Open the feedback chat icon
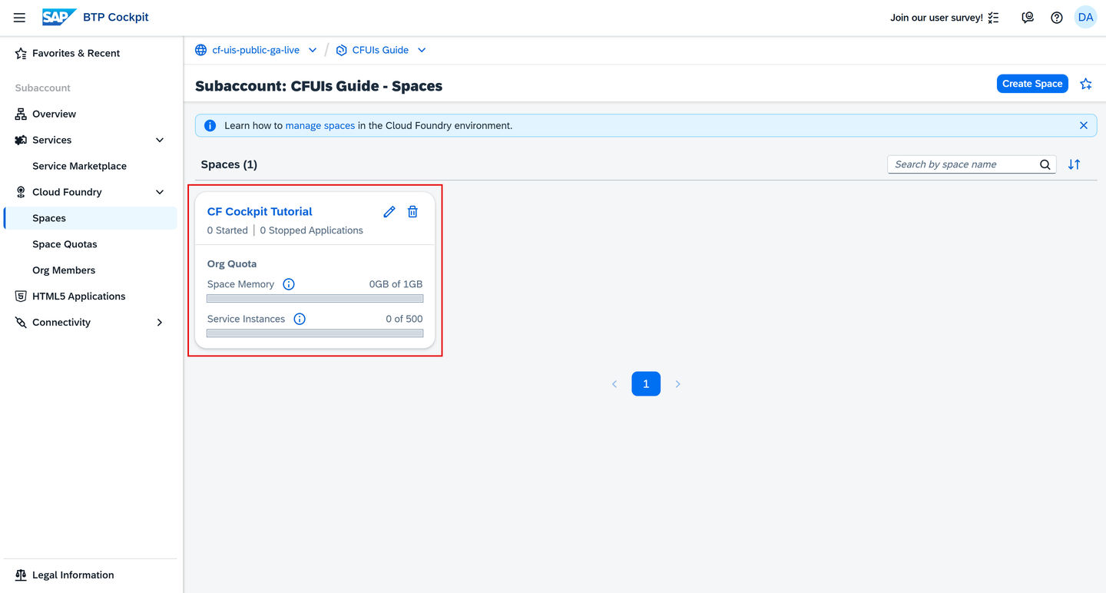The height and width of the screenshot is (593, 1106). (1028, 18)
